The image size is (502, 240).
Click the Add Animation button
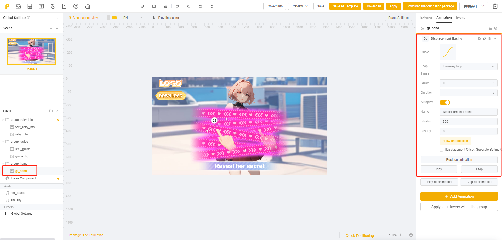tap(459, 196)
